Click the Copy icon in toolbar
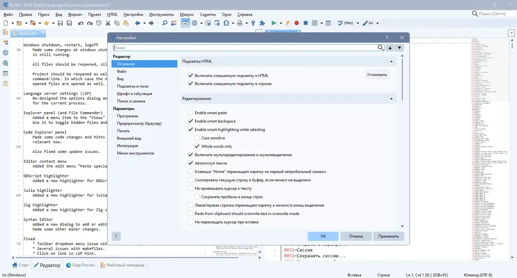The image size is (517, 278). (x=117, y=23)
